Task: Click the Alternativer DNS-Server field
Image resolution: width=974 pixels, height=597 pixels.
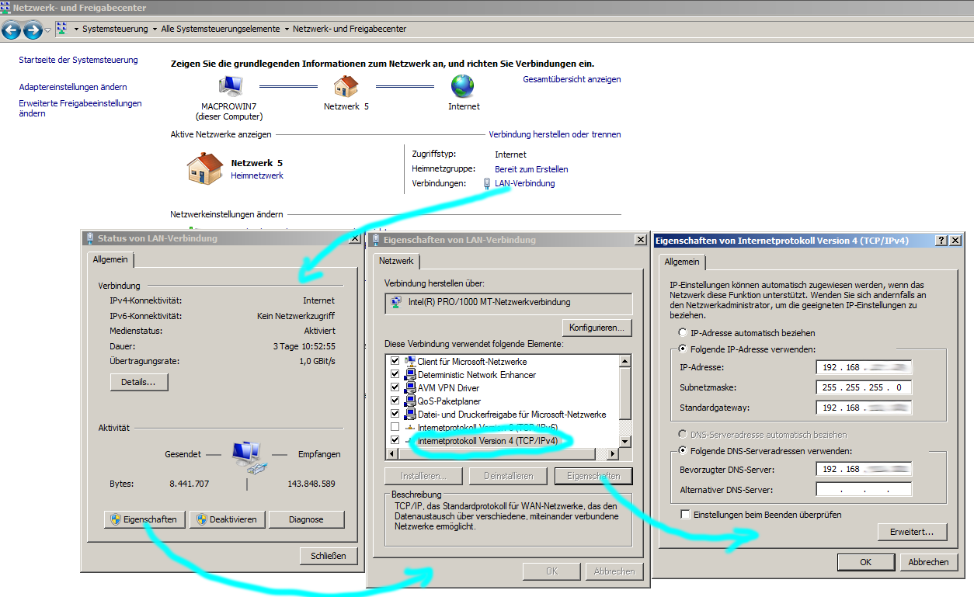Action: click(x=864, y=489)
